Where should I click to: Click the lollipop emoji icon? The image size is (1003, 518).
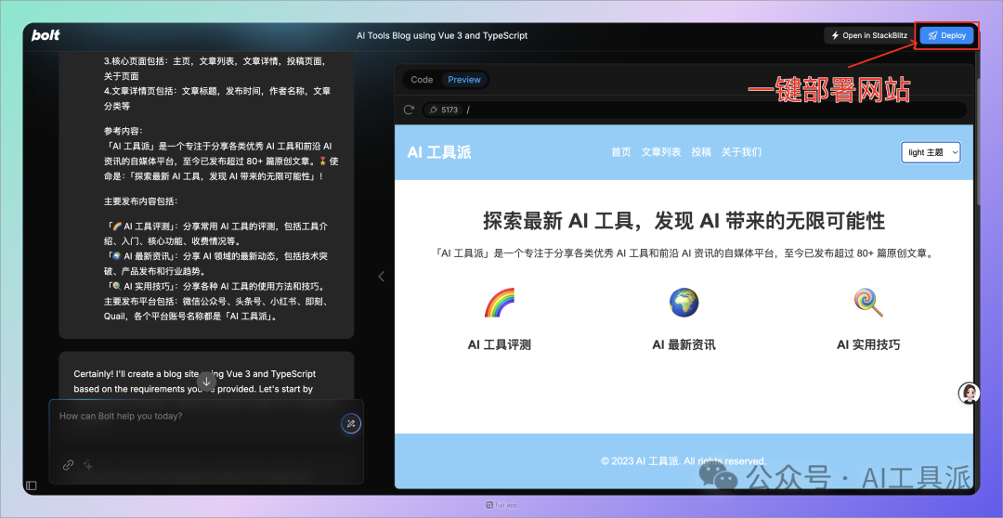click(x=868, y=303)
